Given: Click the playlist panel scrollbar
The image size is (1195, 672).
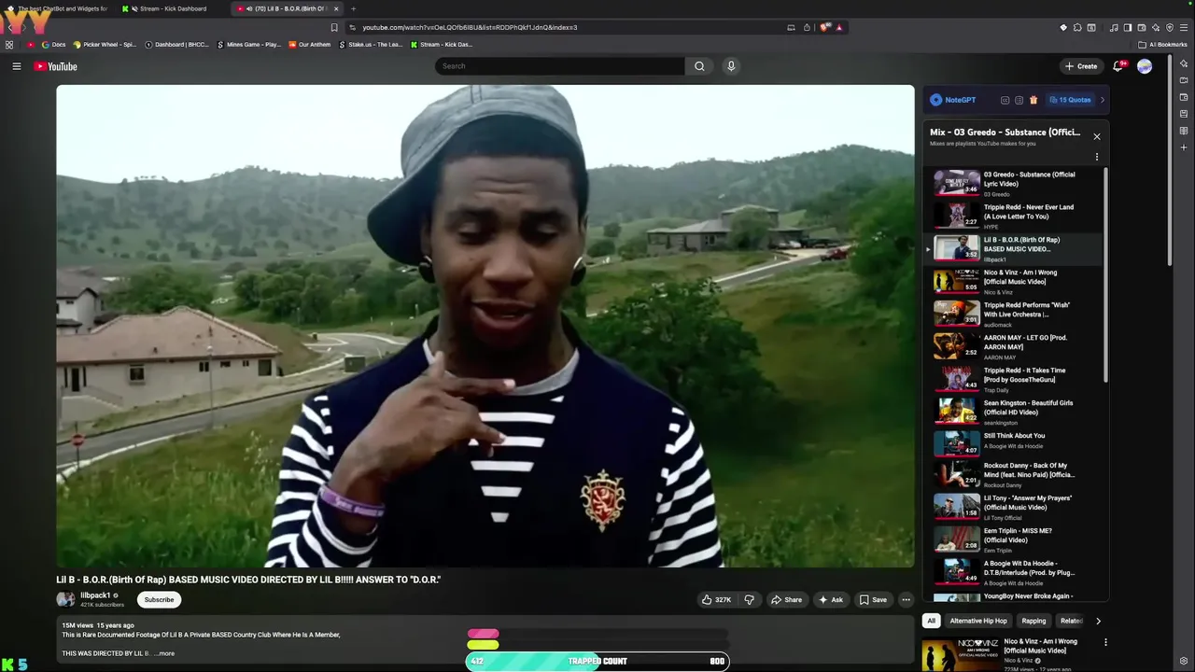Looking at the screenshot, I should click(1106, 275).
